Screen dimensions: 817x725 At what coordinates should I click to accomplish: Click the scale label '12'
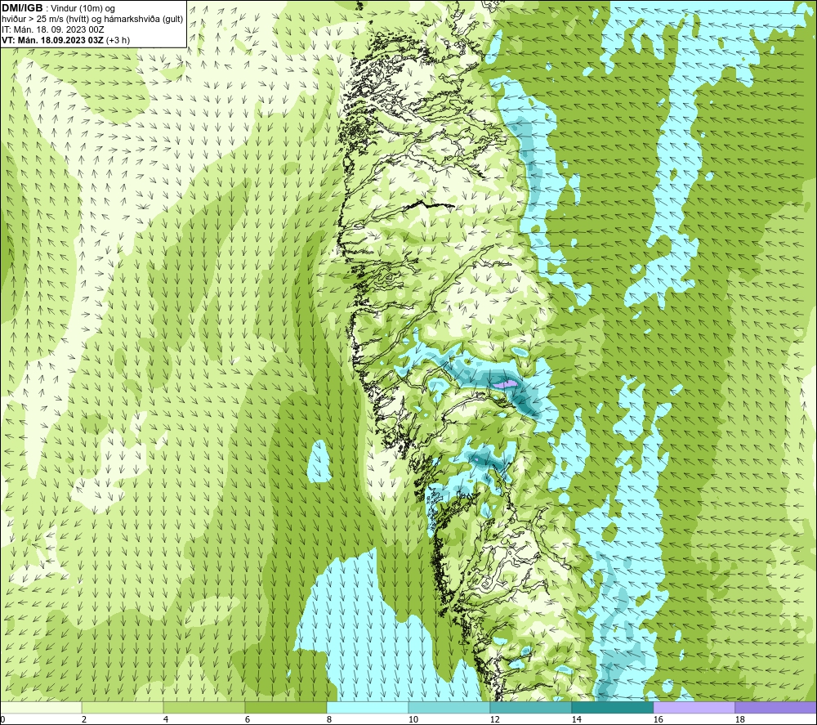click(494, 720)
